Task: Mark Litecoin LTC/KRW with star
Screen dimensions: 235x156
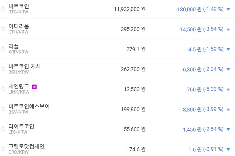Action: coord(3,129)
